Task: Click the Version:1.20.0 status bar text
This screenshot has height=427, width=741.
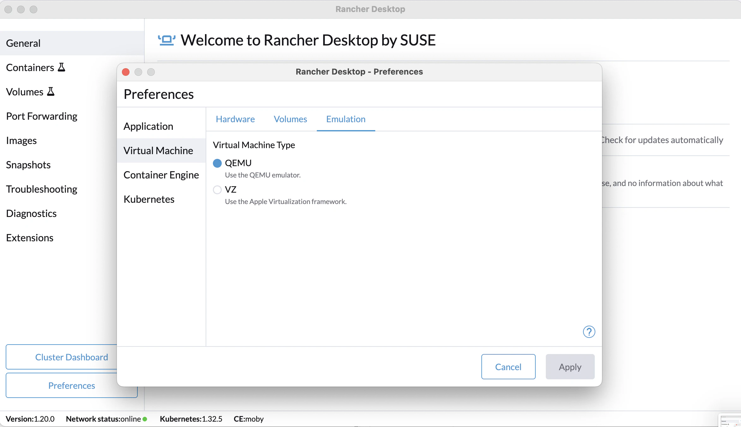Action: click(x=30, y=419)
